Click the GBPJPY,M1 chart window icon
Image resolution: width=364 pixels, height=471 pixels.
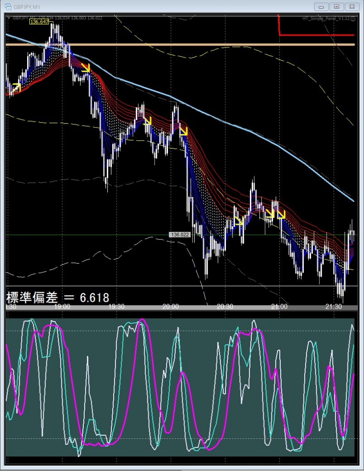pos(8,7)
